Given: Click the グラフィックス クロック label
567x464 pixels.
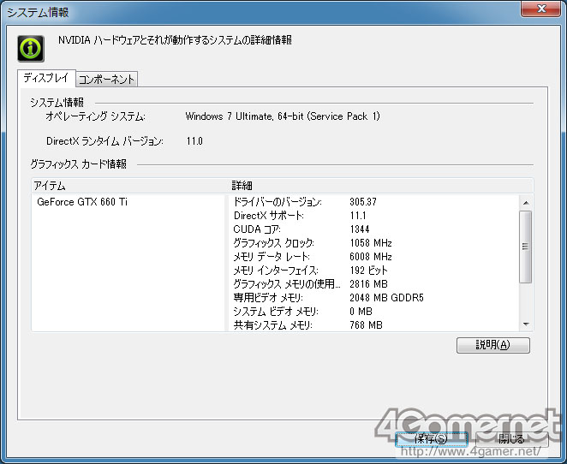Looking at the screenshot, I should pos(273,243).
